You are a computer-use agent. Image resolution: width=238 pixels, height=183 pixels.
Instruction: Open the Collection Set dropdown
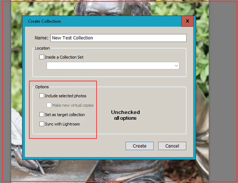(113, 66)
